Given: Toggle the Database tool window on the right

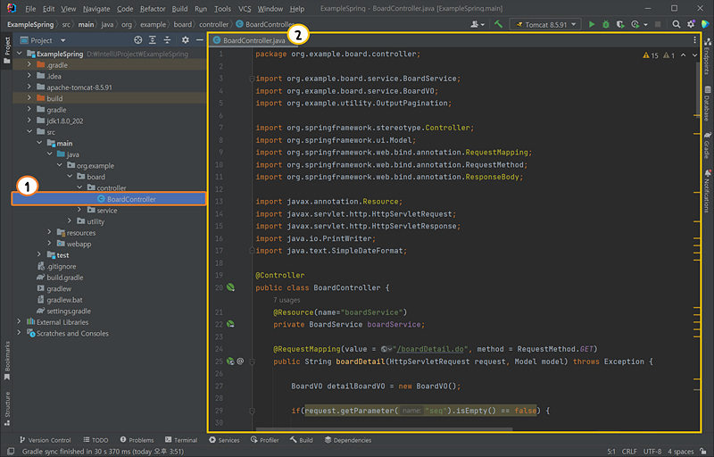Looking at the screenshot, I should 707,104.
